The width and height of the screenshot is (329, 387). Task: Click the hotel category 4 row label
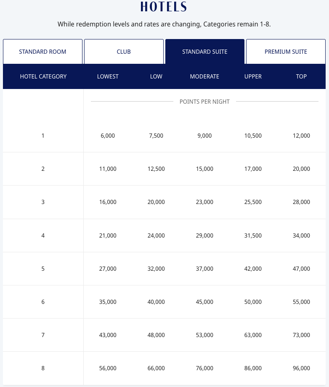(x=43, y=235)
